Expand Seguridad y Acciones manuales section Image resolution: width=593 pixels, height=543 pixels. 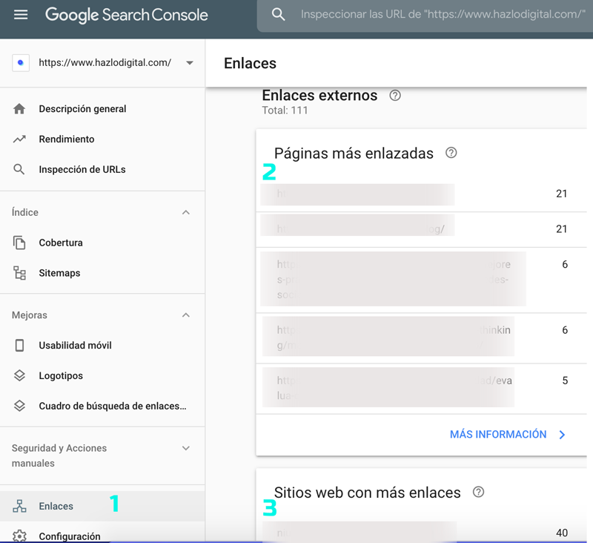click(x=186, y=448)
